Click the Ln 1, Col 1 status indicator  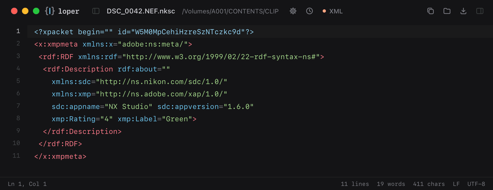[x=27, y=184]
